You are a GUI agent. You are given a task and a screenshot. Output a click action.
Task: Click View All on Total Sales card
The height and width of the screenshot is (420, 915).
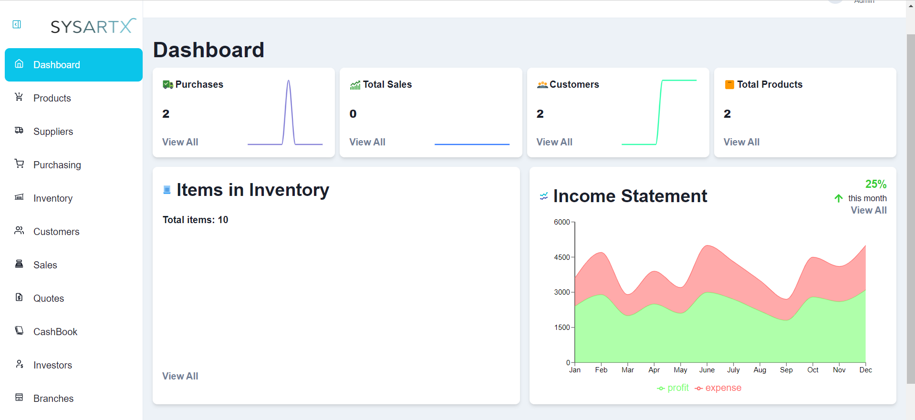click(367, 142)
